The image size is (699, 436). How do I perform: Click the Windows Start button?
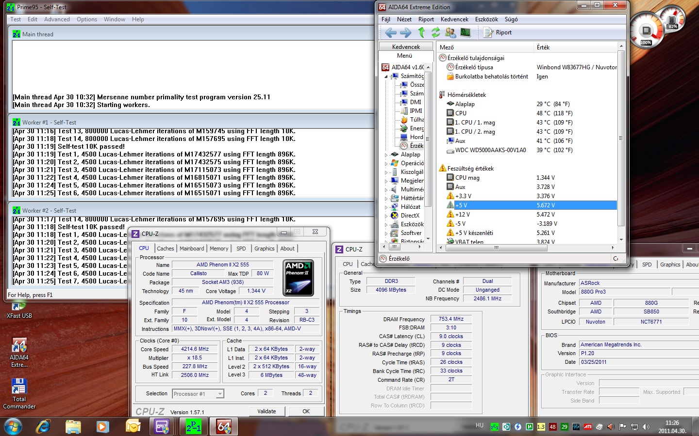coord(13,427)
